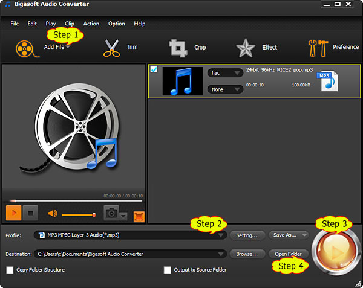Open the Clip menu
This screenshot has width=363, height=288.
click(x=70, y=24)
